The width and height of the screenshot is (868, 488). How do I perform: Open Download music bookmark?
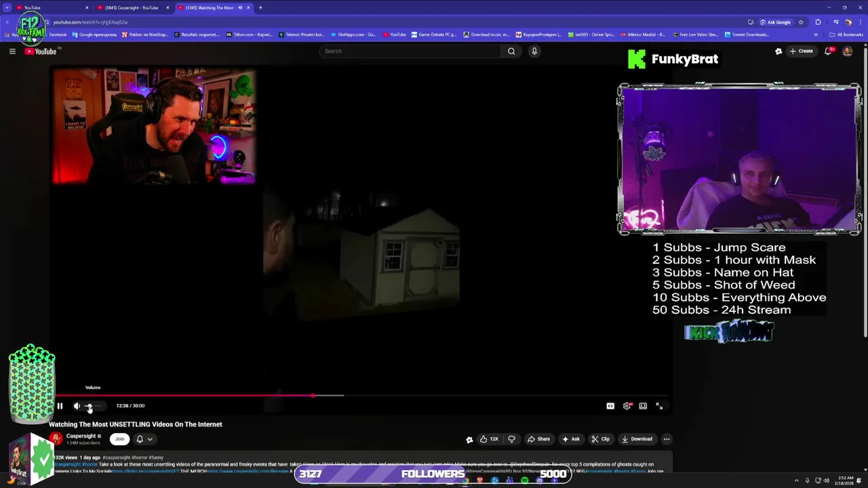(x=487, y=35)
